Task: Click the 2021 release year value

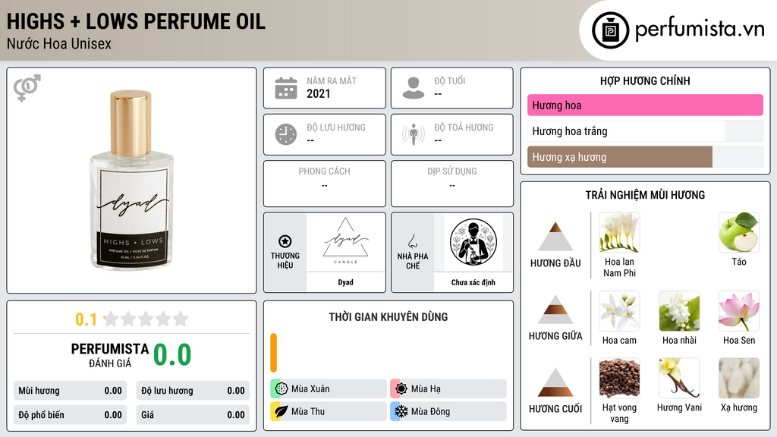Action: (x=318, y=93)
